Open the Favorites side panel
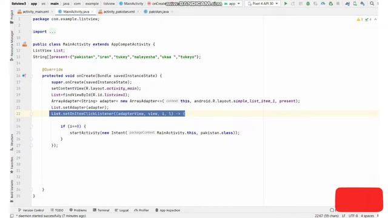The image size is (388, 218). [x=12, y=165]
